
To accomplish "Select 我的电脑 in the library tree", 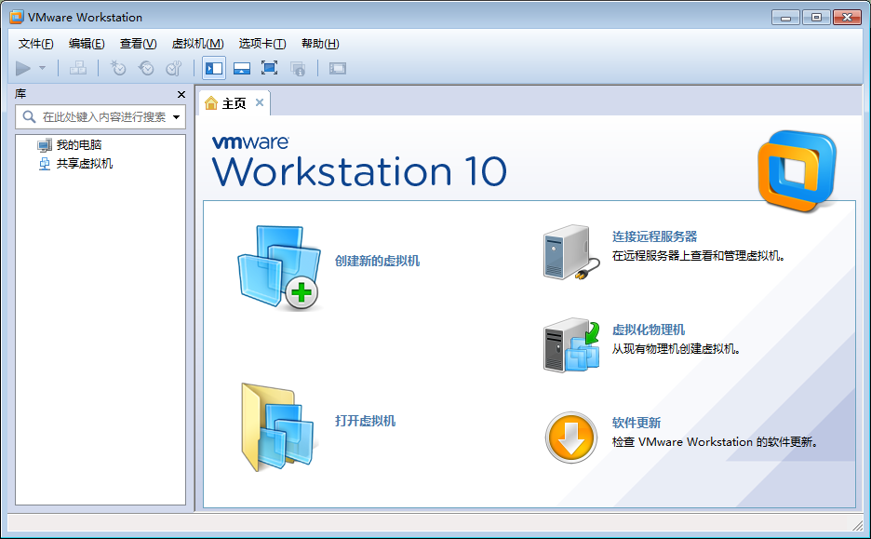I will click(79, 145).
